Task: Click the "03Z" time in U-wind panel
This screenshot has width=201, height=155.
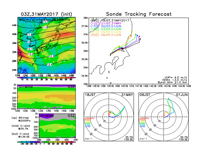Action: tap(71, 87)
